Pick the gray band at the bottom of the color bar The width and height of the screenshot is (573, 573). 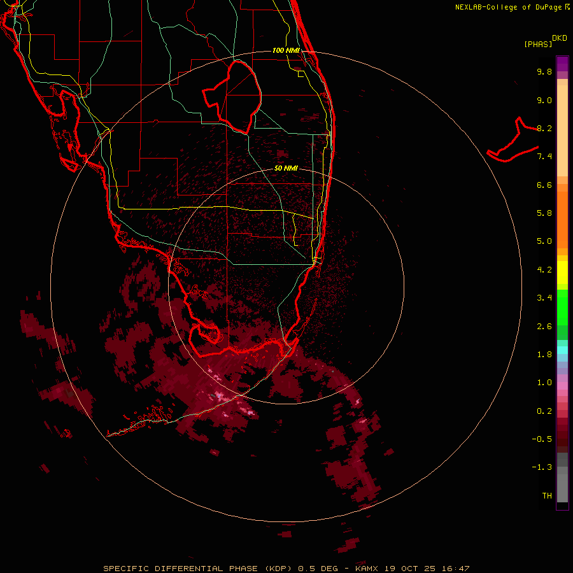(562, 485)
